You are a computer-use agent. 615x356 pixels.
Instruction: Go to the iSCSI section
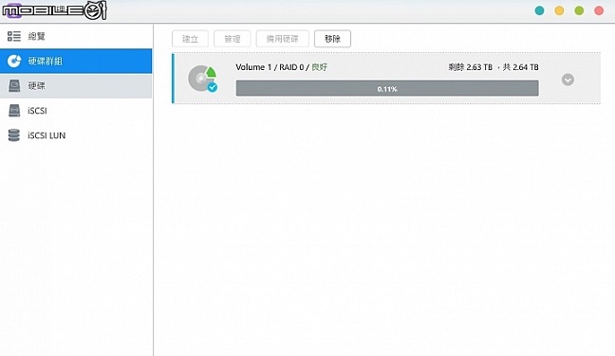coord(76,111)
